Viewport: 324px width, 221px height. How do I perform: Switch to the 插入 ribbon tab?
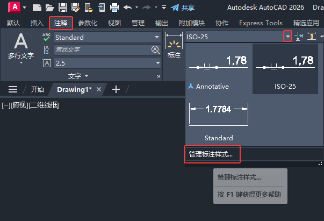[37, 23]
